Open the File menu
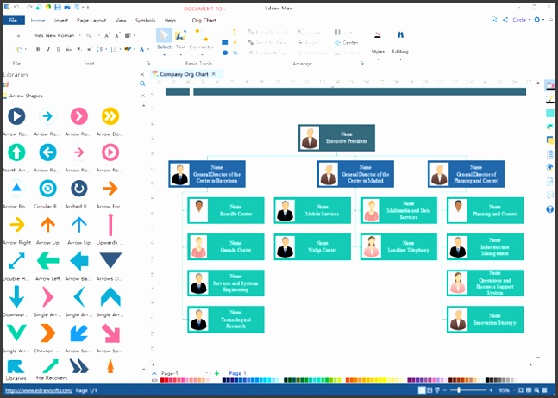The width and height of the screenshot is (558, 398). (13, 21)
